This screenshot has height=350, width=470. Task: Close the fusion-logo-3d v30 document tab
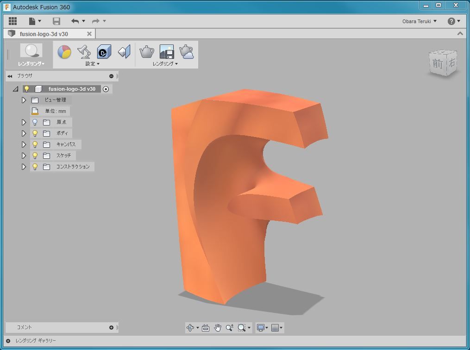coord(89,34)
